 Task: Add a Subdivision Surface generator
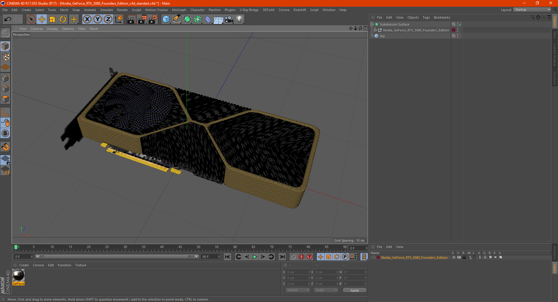pyautogui.click(x=187, y=19)
